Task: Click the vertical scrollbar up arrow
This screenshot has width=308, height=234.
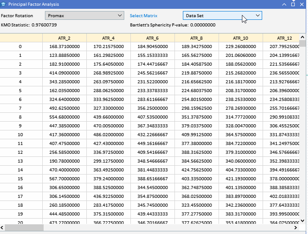Action: [x=303, y=37]
